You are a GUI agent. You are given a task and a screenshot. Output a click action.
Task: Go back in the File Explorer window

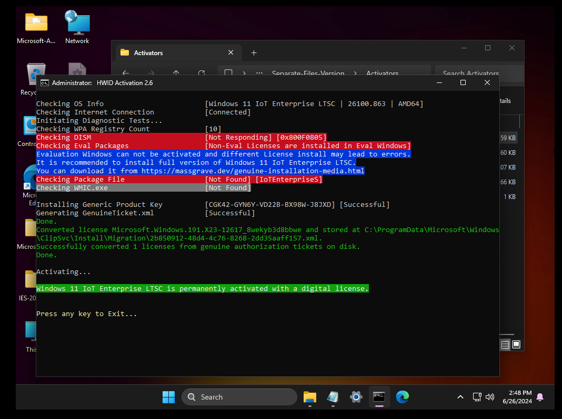click(125, 72)
